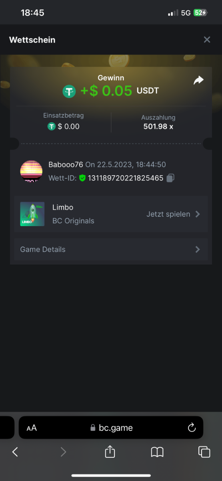Copy the Wett-ID with the copy icon
Screen dimensions: 222x481
(x=170, y=178)
